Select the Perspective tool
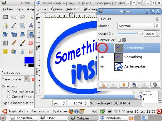 click(x=31, y=34)
